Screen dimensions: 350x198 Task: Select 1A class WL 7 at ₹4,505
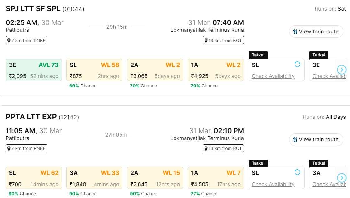pos(215,178)
